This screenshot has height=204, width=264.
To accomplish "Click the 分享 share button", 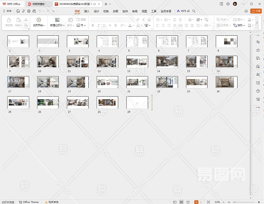I will pos(256,11).
